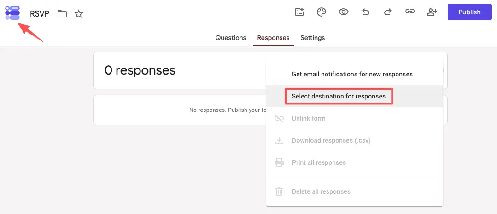Click the trash icon in menu
Viewport: 497px width, 214px height.
(279, 191)
